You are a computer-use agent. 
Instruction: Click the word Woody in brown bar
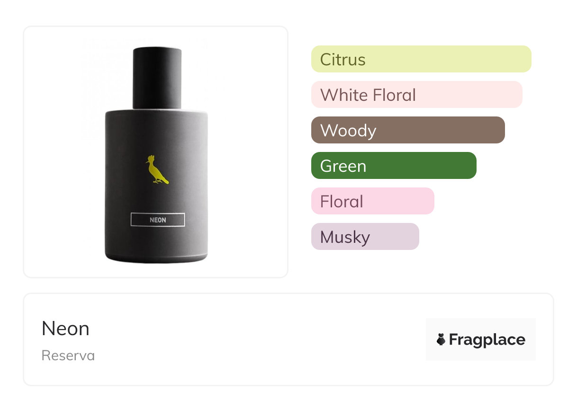[x=348, y=131]
